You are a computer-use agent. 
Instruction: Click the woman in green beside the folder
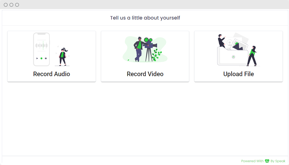point(252,55)
